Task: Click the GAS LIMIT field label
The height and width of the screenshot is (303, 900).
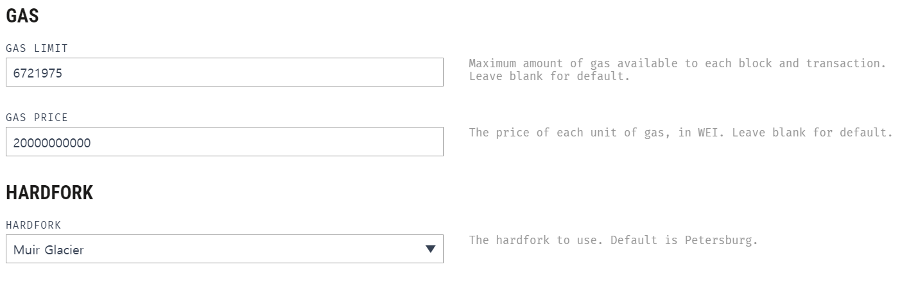Action: click(x=37, y=49)
